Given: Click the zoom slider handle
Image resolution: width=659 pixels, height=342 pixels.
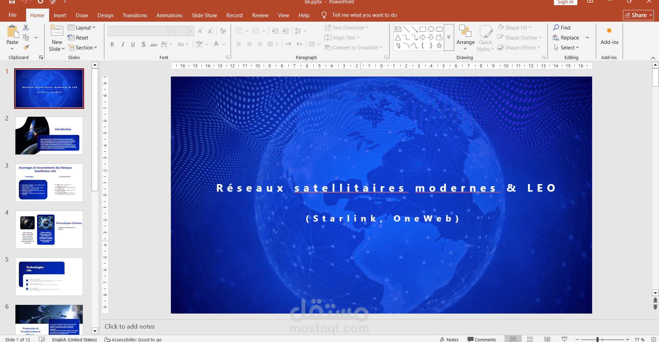Looking at the screenshot, I should [x=598, y=339].
